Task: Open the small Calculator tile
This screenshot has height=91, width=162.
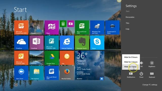Action: [x=63, y=24]
